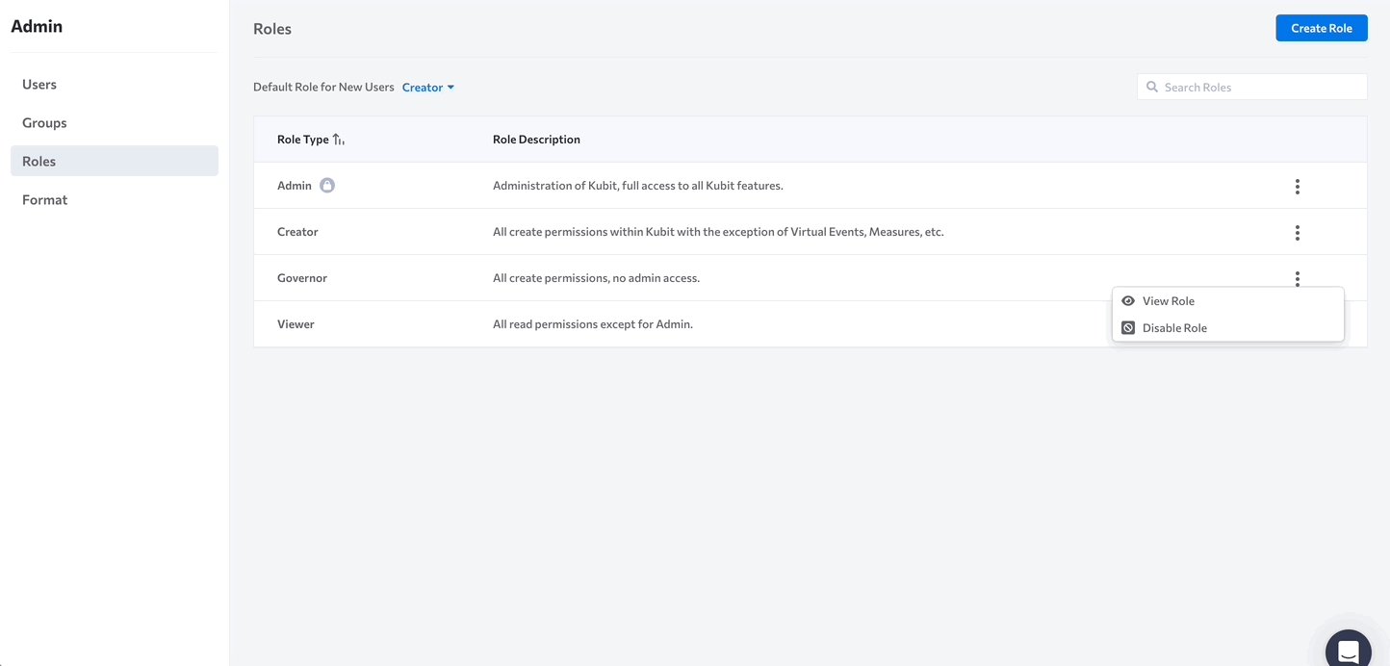Image resolution: width=1390 pixels, height=666 pixels.
Task: Click into the Search Roles field
Action: click(x=1251, y=87)
